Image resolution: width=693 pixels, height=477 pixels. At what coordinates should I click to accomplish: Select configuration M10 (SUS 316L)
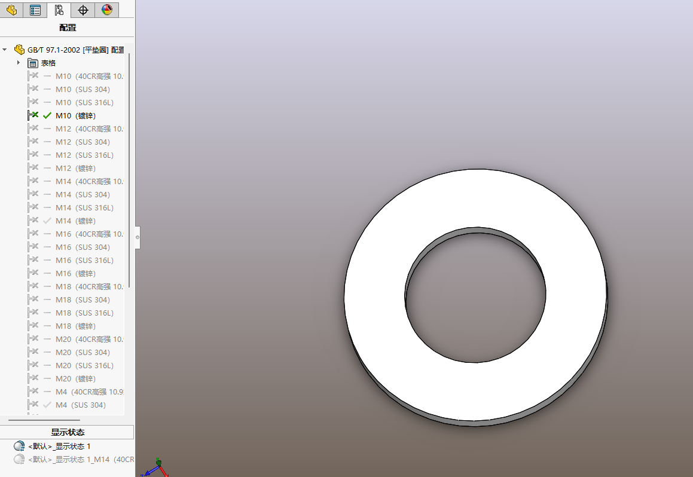coord(84,102)
